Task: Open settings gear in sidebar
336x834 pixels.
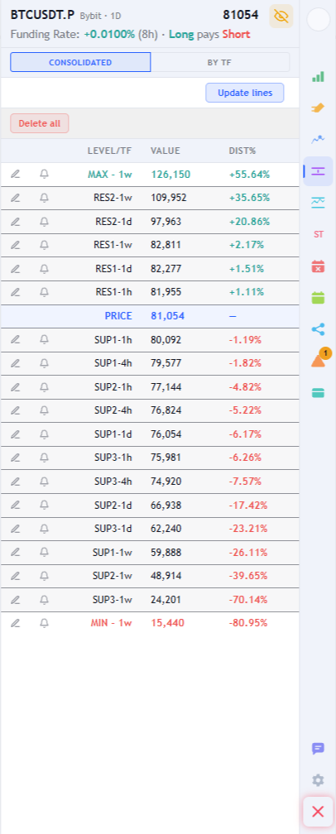Action: [x=318, y=780]
